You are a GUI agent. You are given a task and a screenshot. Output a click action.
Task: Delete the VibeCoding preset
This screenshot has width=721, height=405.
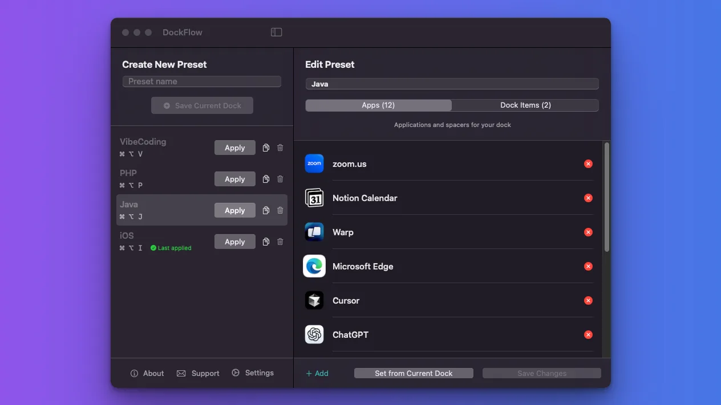[280, 148]
